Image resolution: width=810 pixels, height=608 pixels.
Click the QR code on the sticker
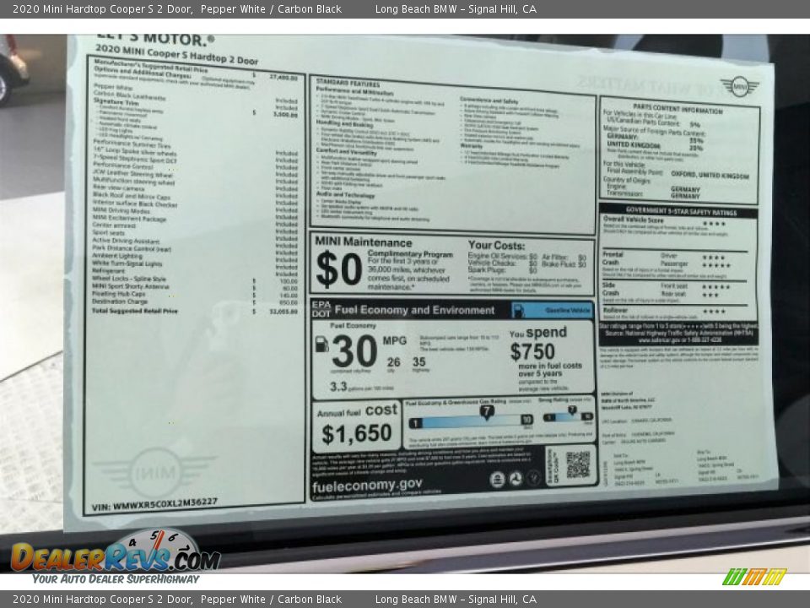[577, 464]
